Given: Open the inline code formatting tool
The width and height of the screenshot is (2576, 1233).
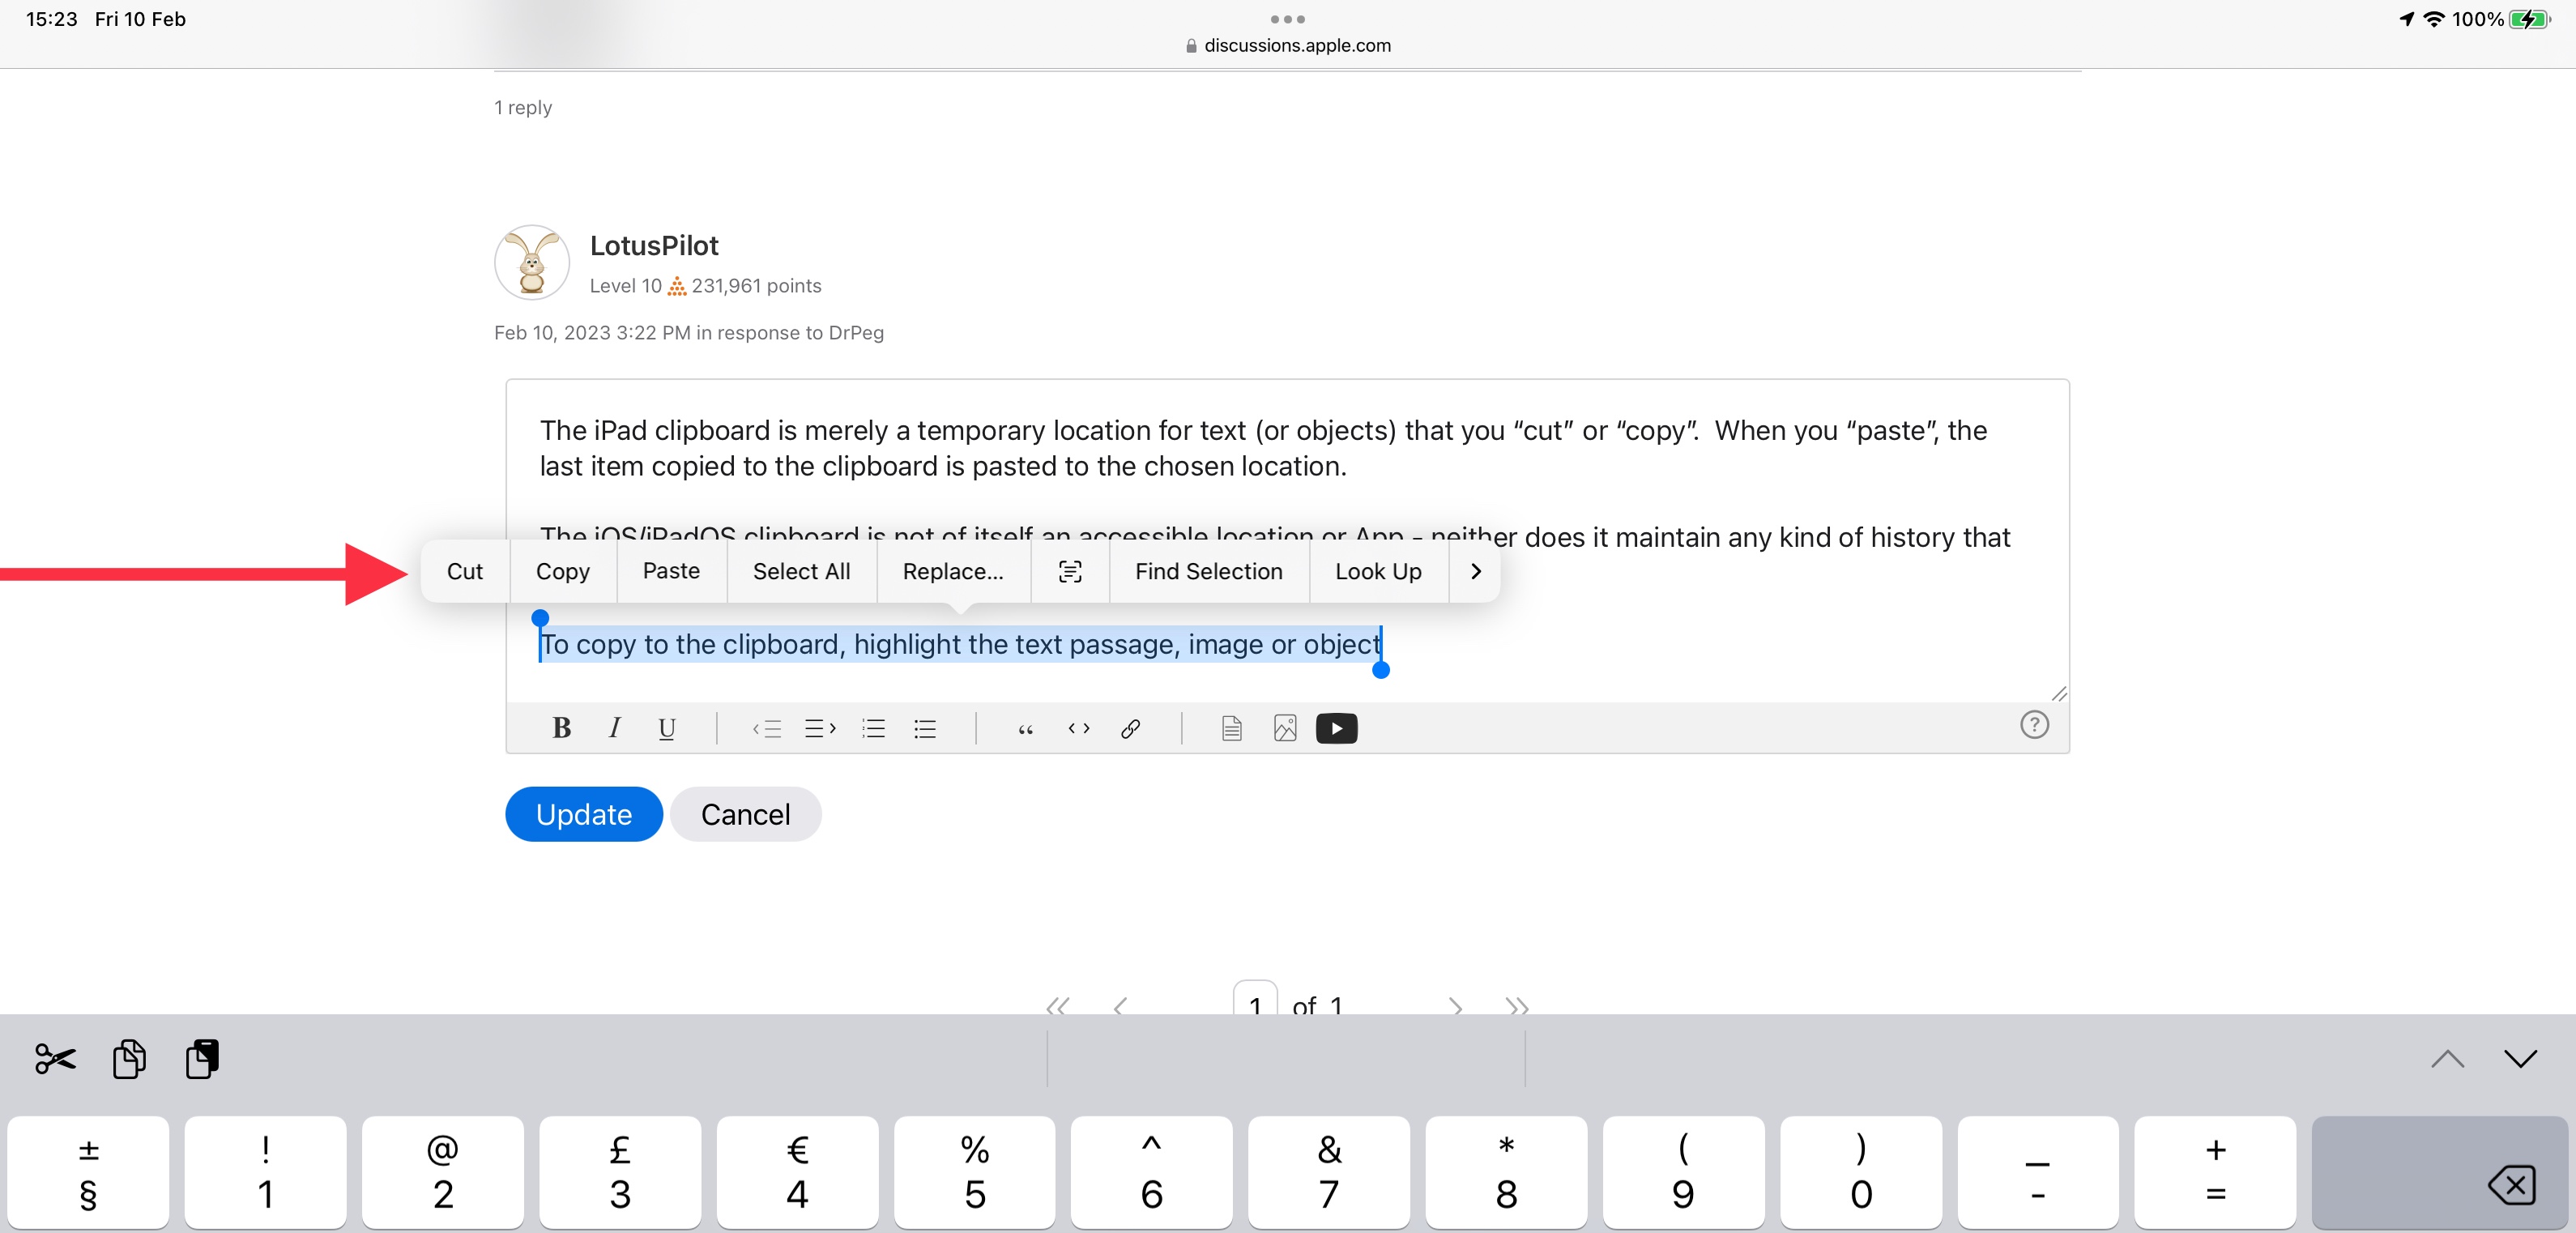Looking at the screenshot, I should coord(1078,729).
